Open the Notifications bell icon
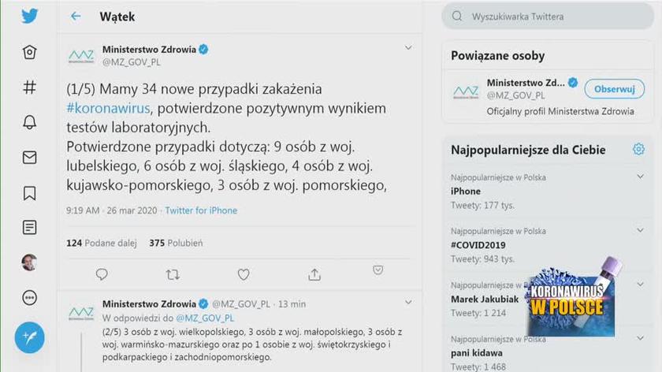Viewport: 662px width, 372px height. coord(29,122)
